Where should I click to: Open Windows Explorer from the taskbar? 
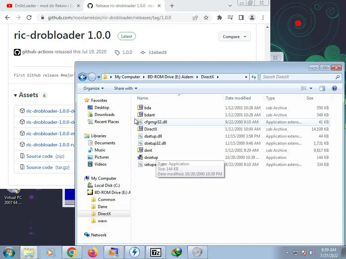tap(29, 252)
